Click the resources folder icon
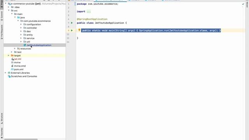249x140 pixels. (18, 49)
